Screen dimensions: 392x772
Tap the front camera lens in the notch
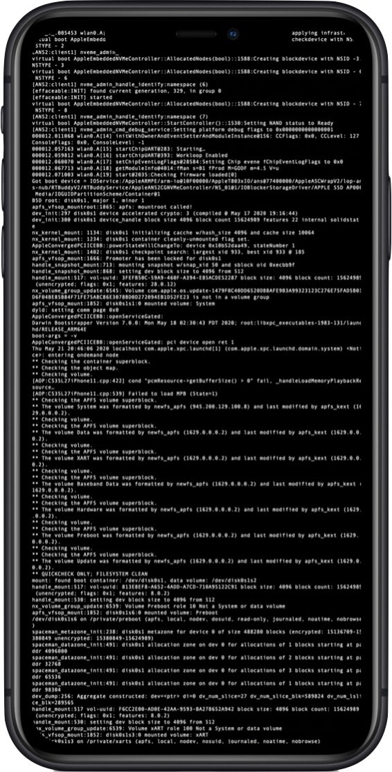click(x=231, y=35)
